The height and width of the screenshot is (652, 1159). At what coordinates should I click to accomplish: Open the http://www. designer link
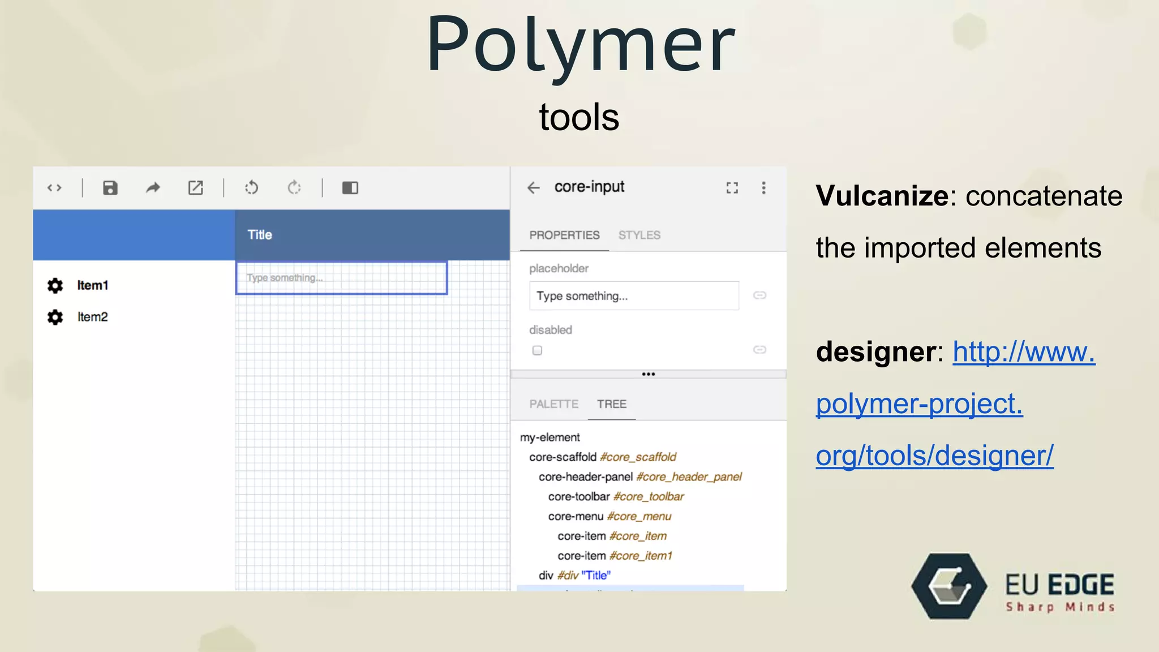[1024, 352]
